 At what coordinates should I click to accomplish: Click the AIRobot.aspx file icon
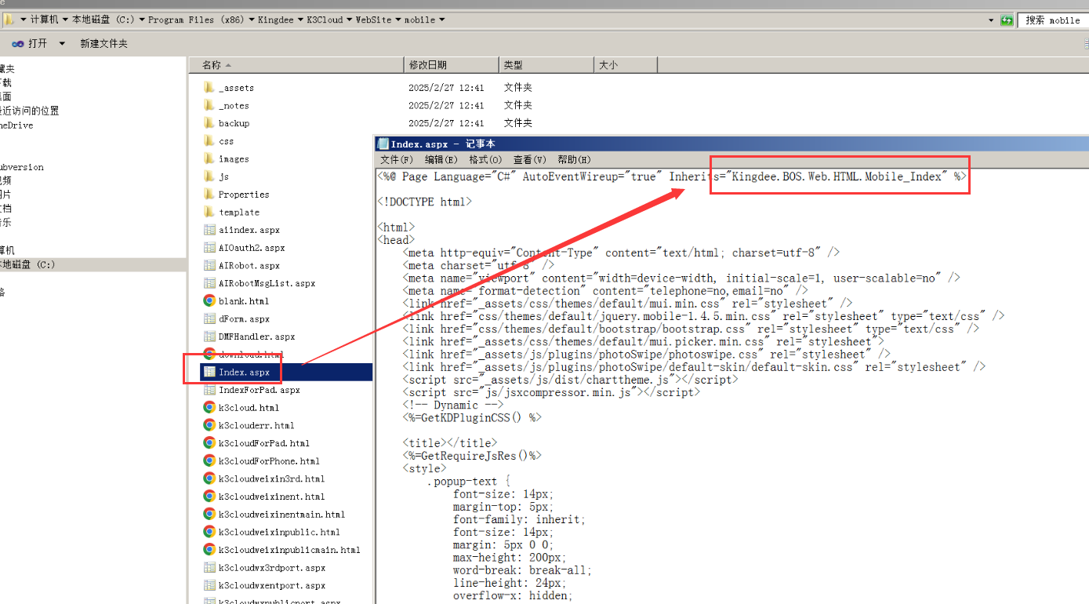pos(209,266)
